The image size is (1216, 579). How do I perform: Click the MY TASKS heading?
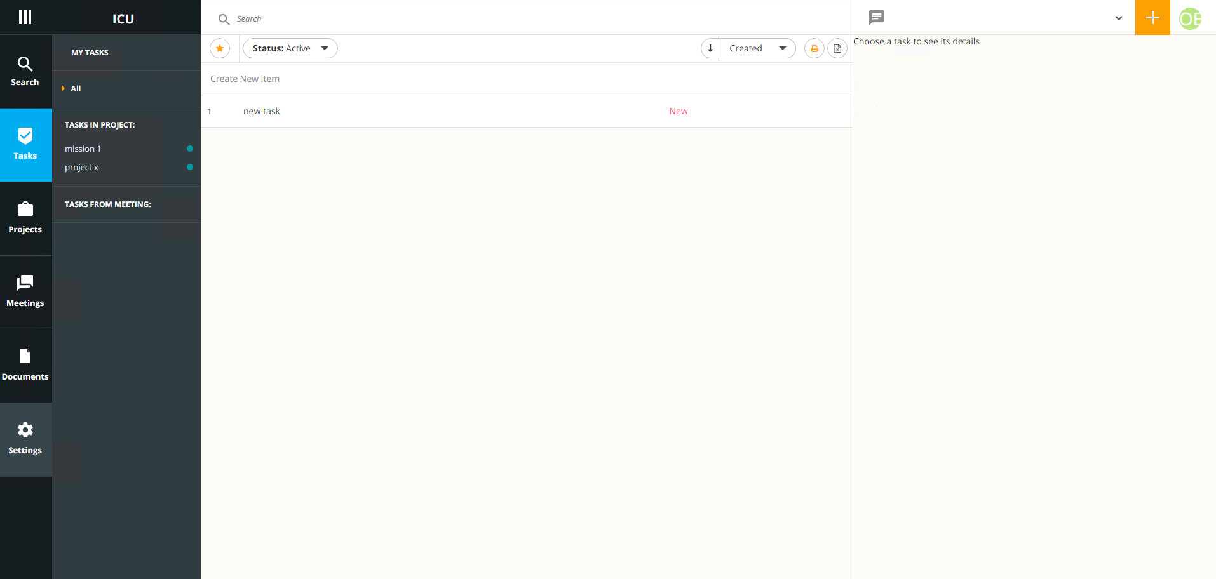(90, 53)
